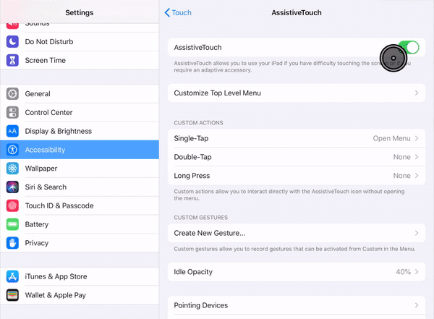Tap the Customize Top Level Menu label
Viewport: 434px width, 319px height.
tap(217, 93)
